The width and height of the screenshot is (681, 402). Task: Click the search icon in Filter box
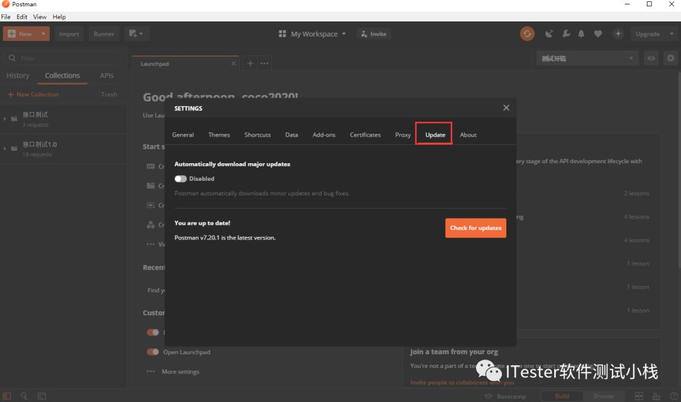pyautogui.click(x=12, y=58)
